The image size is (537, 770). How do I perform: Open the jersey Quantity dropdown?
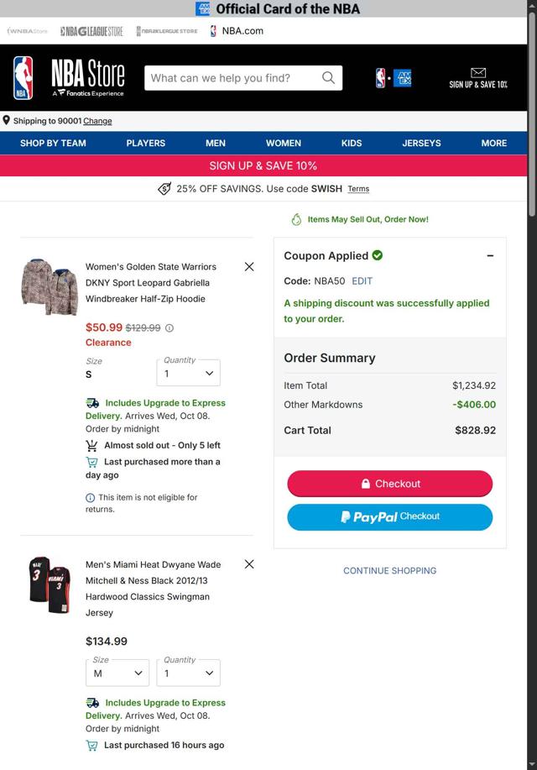(189, 673)
